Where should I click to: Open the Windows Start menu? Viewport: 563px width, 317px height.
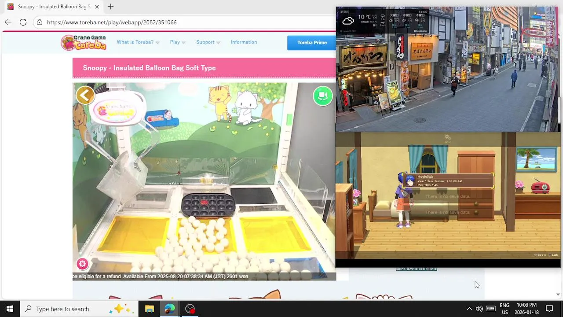click(x=10, y=309)
